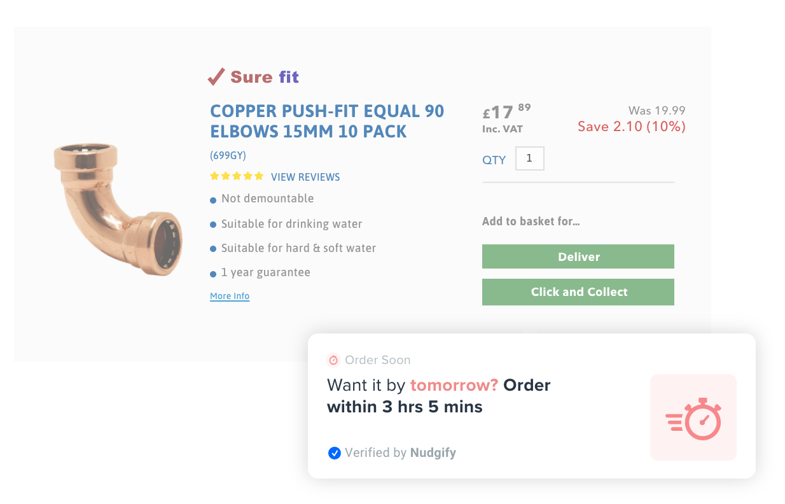This screenshot has width=785, height=504.
Task: Click the 'Not demountable' bullet point
Action: 267,199
